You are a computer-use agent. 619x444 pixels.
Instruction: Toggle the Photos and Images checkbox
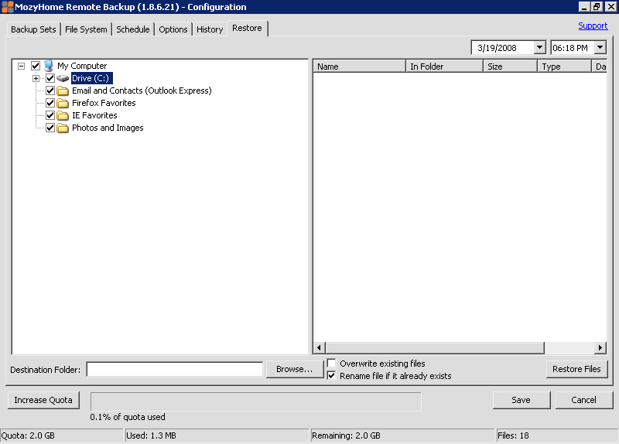[x=50, y=128]
